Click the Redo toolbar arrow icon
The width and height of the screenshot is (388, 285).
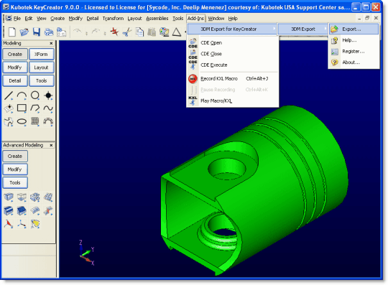click(x=96, y=32)
